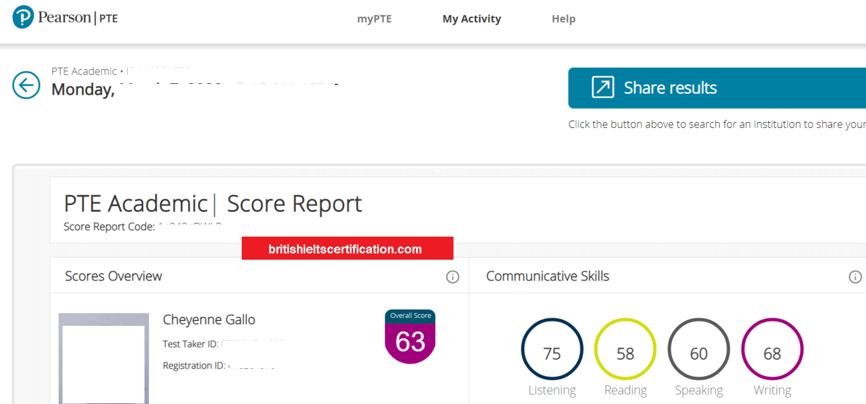Image resolution: width=866 pixels, height=404 pixels.
Task: Click the britishieltscertification.com banner
Action: coord(347,248)
